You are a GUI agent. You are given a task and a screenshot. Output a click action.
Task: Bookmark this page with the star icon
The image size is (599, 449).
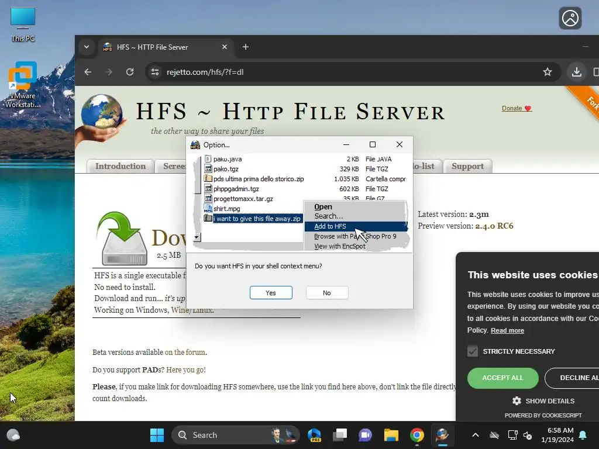click(548, 72)
